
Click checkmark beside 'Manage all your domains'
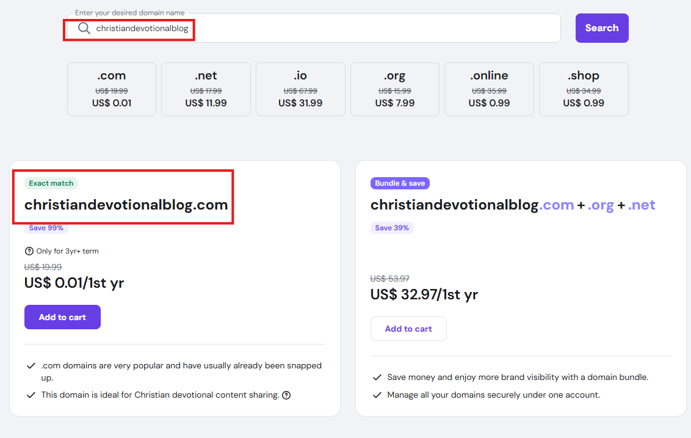point(377,395)
